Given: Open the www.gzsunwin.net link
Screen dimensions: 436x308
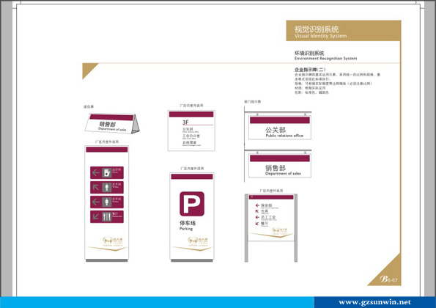Looking at the screenshot, I should [374, 302].
